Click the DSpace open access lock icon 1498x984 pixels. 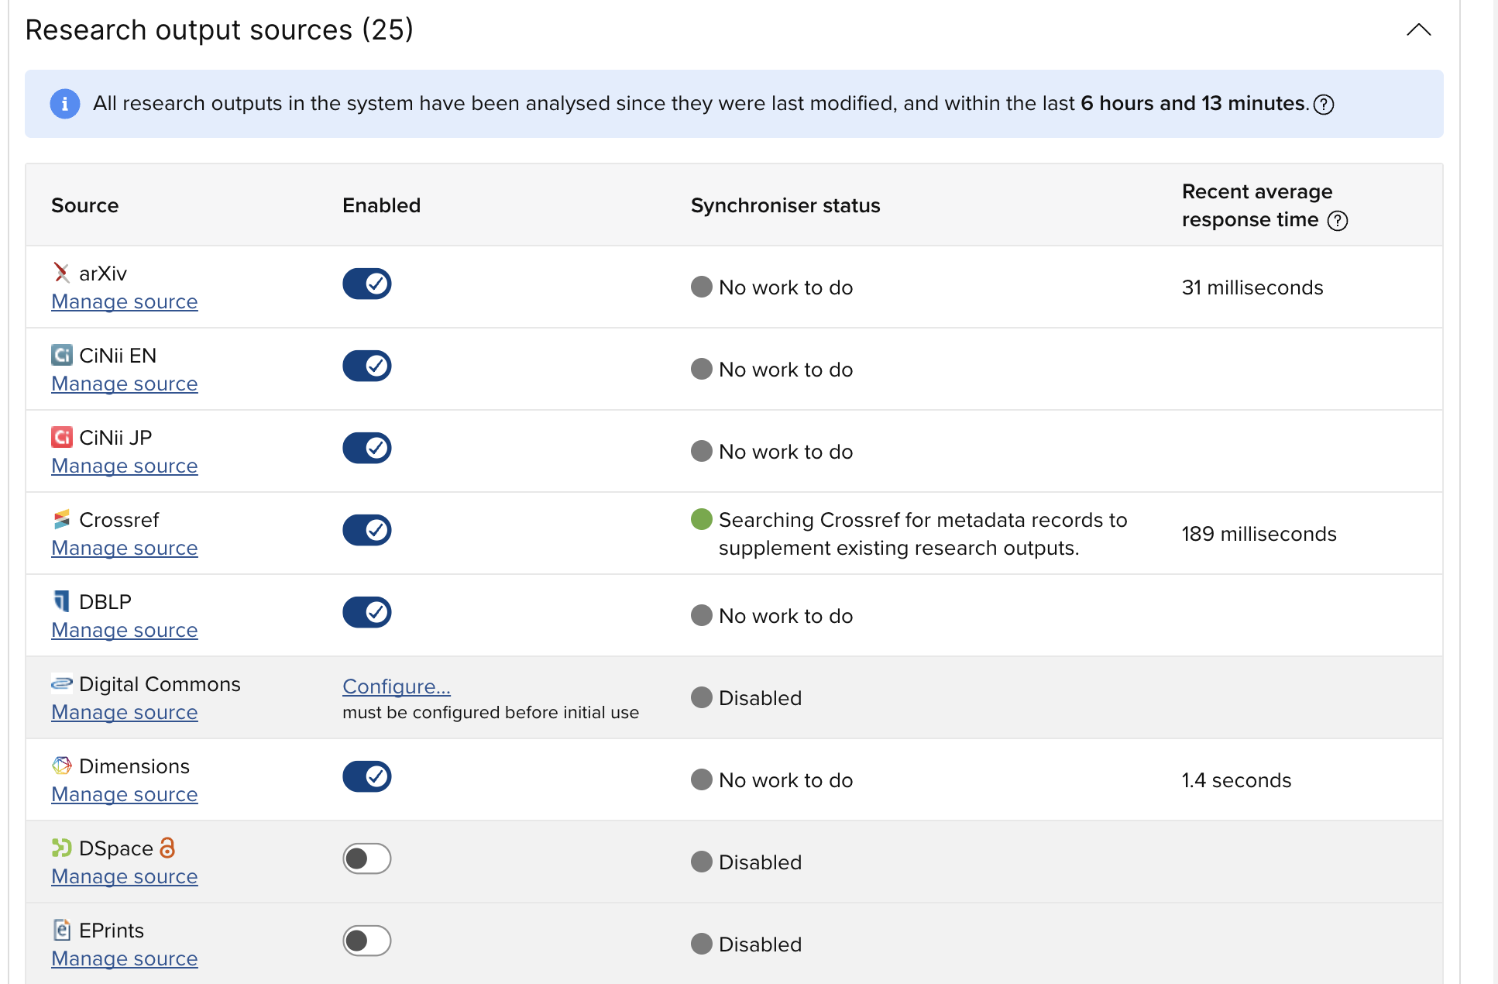(x=167, y=848)
